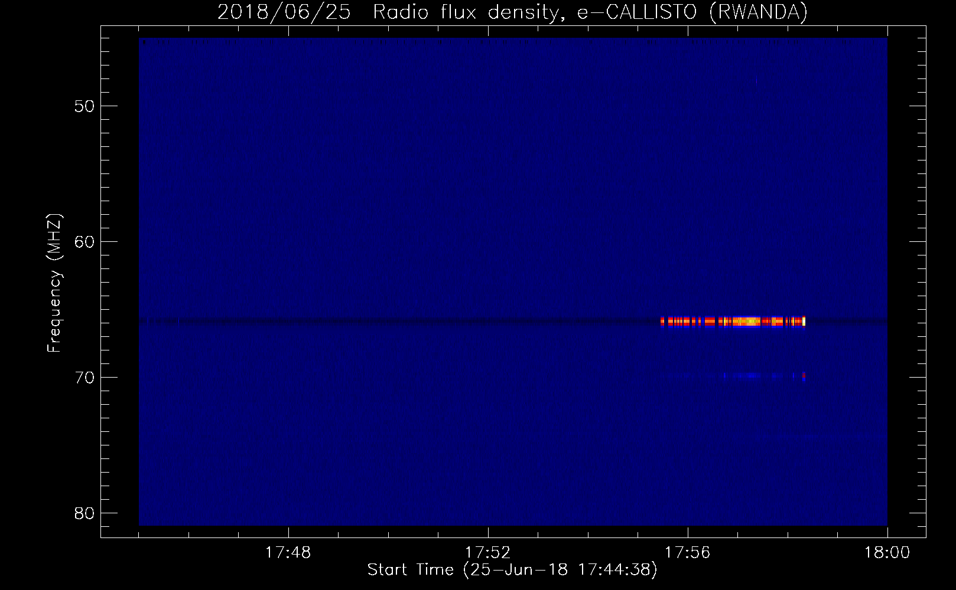This screenshot has width=956, height=590.
Task: Click the plot title mentioning e-CALLISTO (RWANDA)
Action: click(512, 12)
